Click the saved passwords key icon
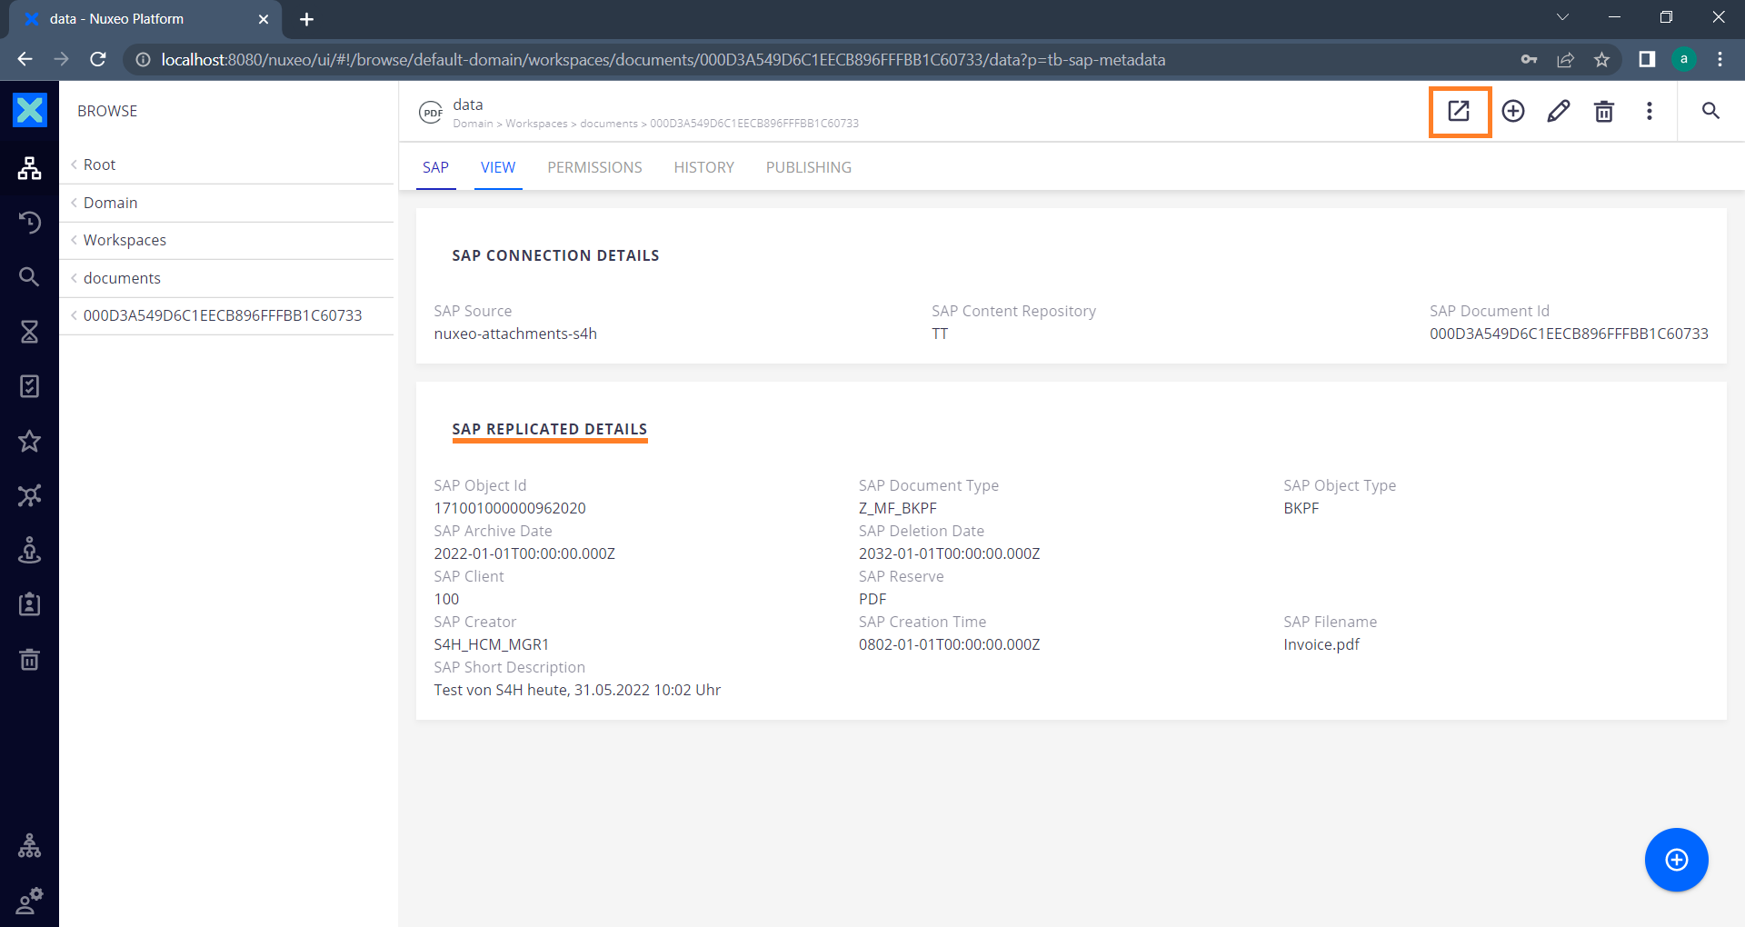Image resolution: width=1745 pixels, height=927 pixels. 1529,60
